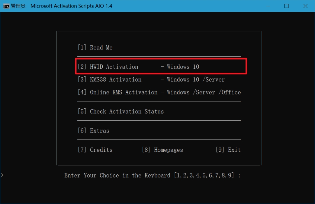Click the bracketed number list in the prompt
This screenshot has height=204, width=315.
point(204,176)
